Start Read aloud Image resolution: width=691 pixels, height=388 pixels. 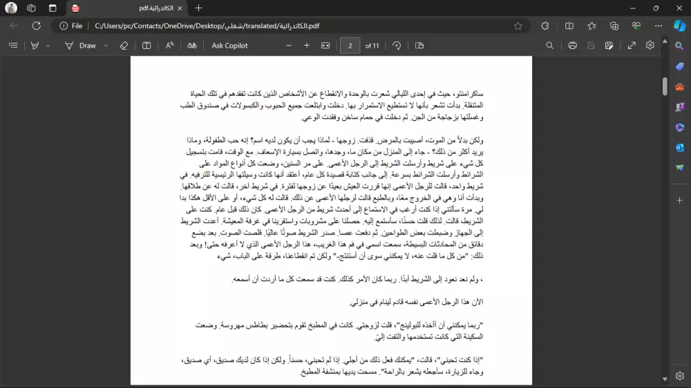tap(170, 46)
